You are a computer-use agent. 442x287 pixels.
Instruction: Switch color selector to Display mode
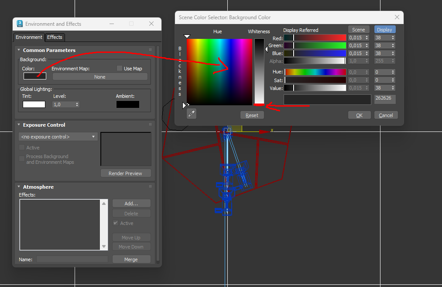384,30
